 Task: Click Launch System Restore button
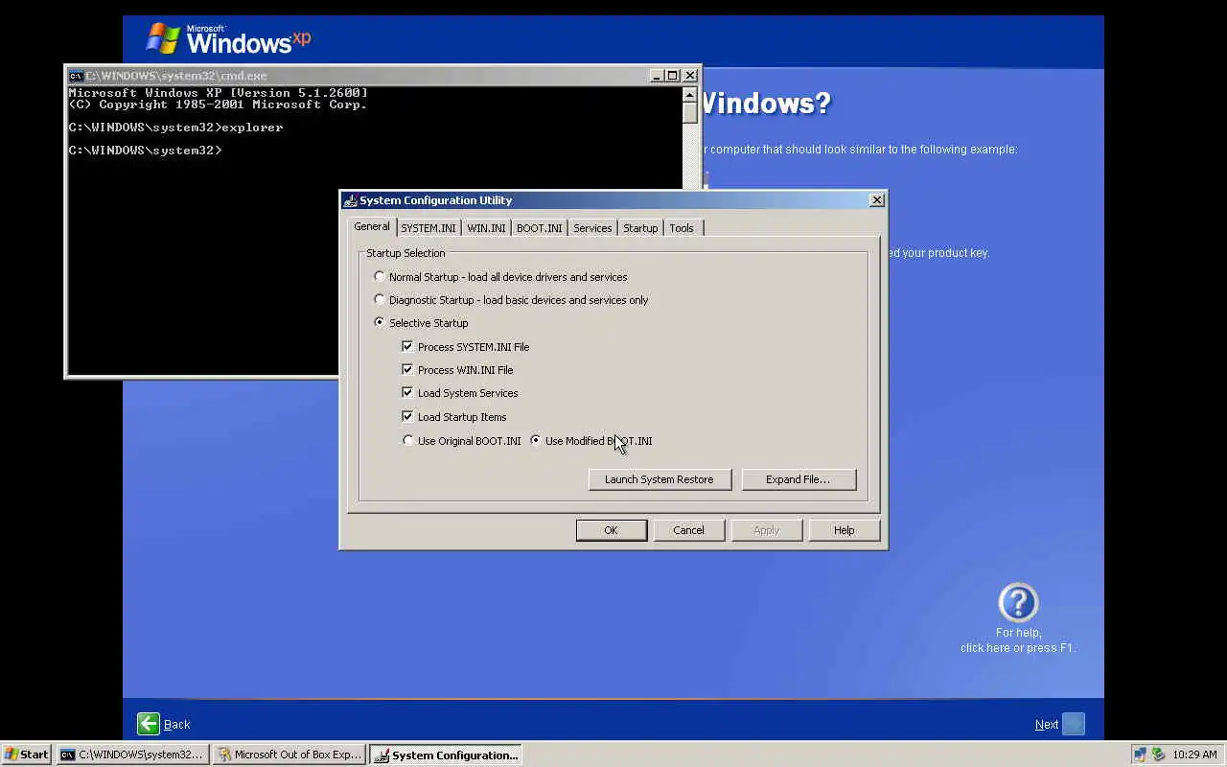coord(660,479)
